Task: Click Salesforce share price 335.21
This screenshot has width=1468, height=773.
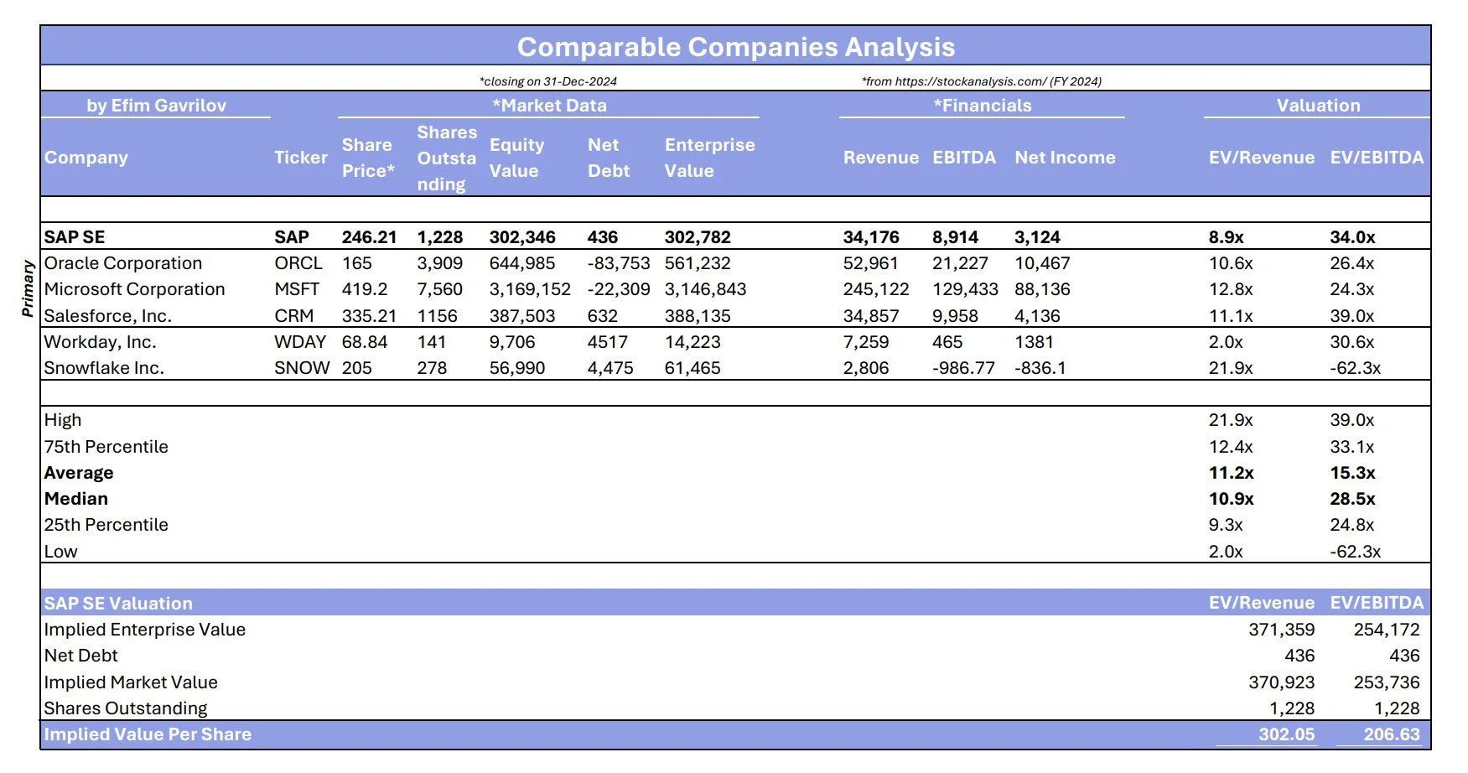Action: 369,316
